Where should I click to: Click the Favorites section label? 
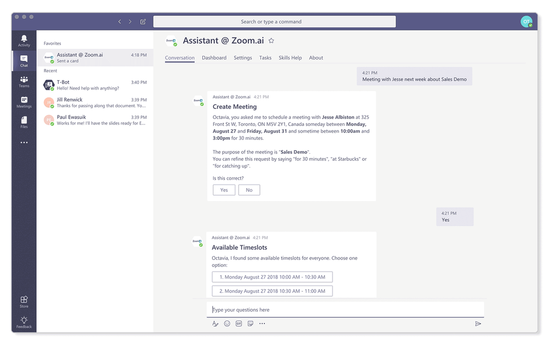pyautogui.click(x=52, y=43)
